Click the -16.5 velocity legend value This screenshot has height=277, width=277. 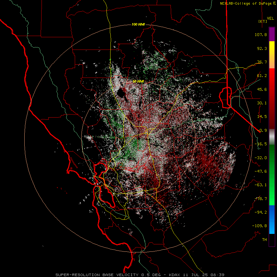pyautogui.click(x=261, y=144)
